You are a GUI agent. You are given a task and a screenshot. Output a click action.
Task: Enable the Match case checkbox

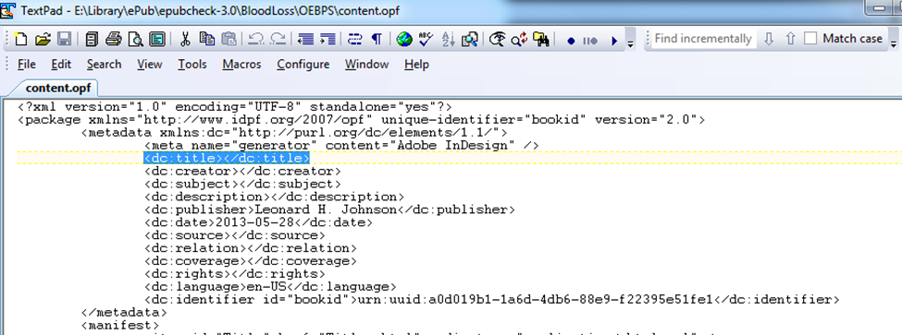(x=810, y=39)
